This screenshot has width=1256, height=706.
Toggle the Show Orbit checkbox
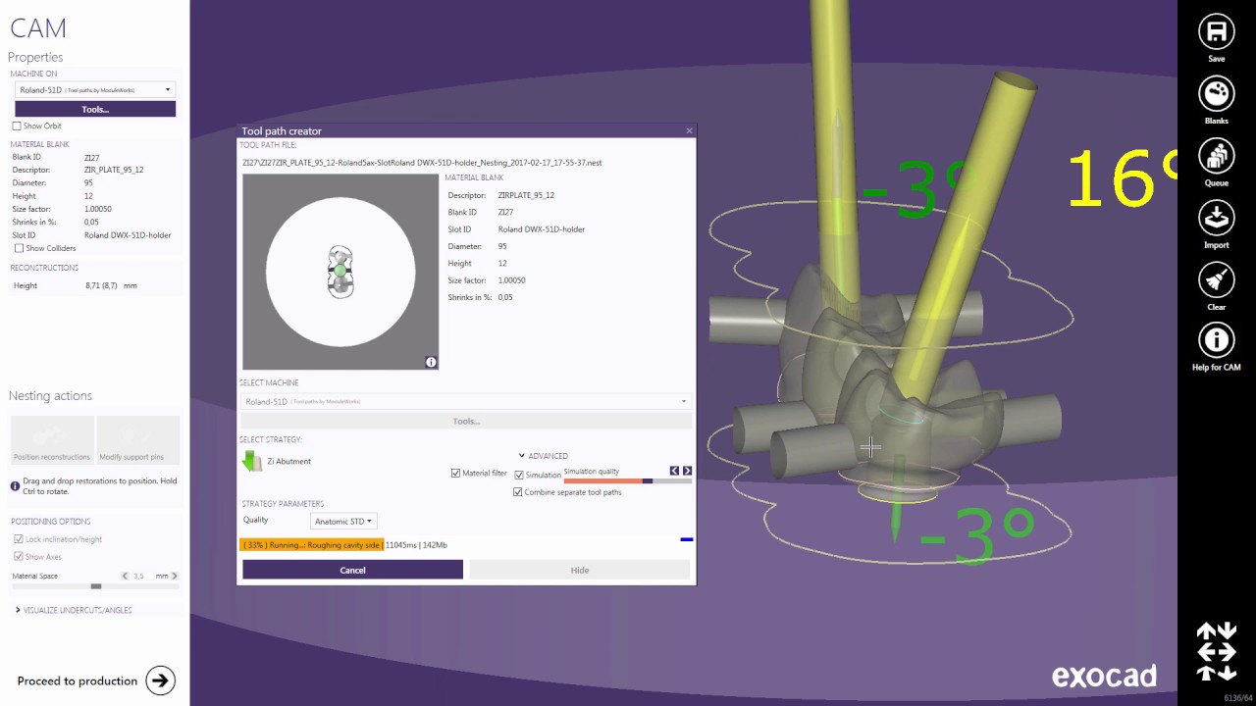[x=17, y=126]
